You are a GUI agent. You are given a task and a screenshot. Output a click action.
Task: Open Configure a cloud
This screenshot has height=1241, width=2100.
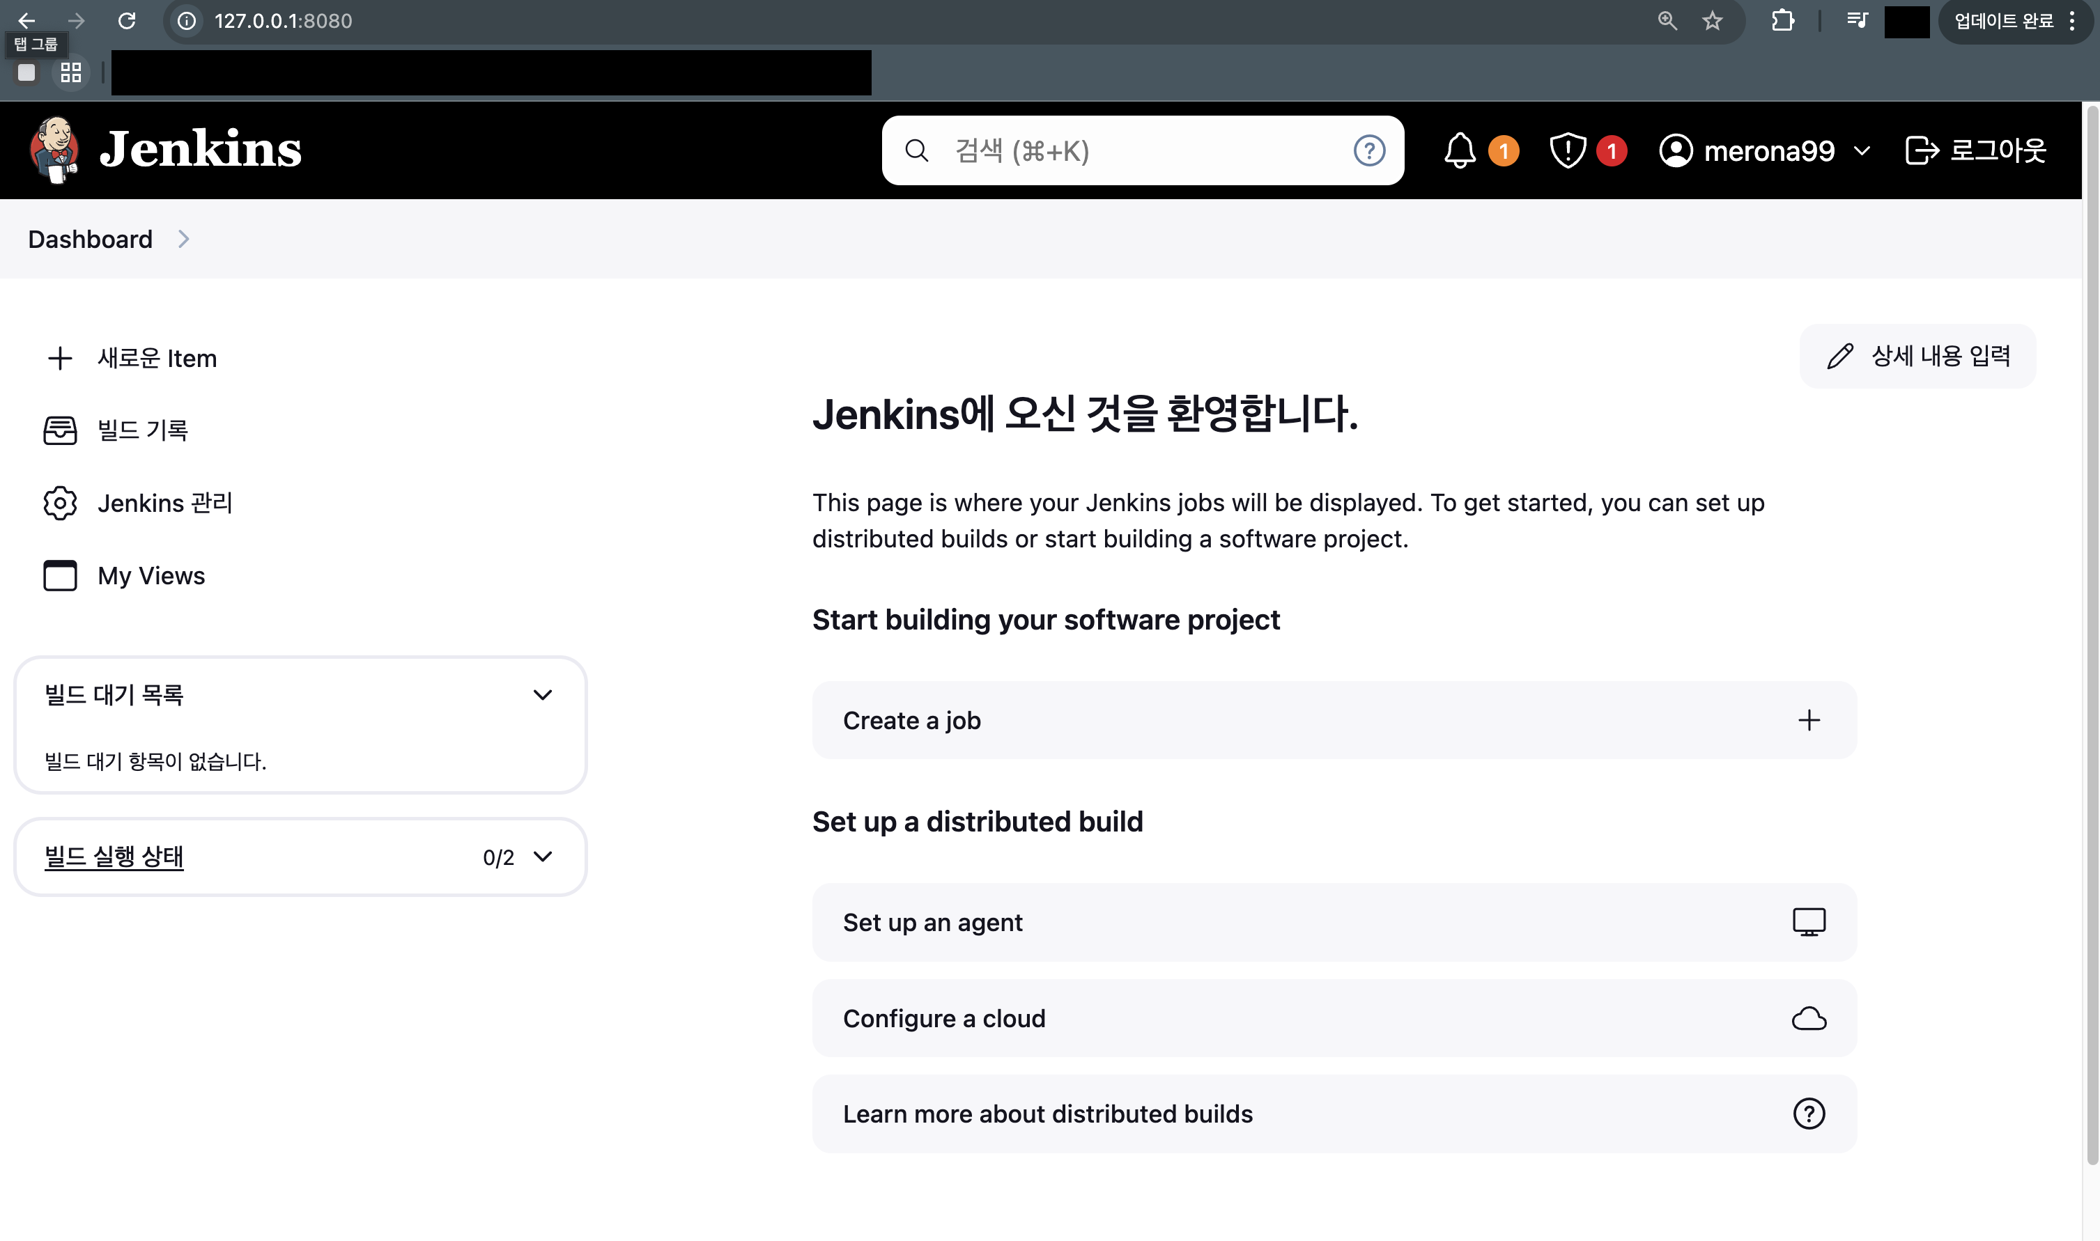[1334, 1017]
